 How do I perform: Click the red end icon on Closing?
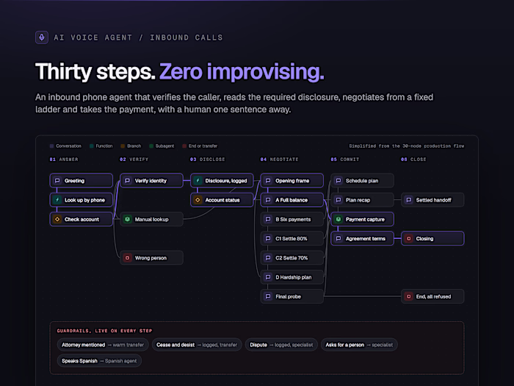click(x=409, y=239)
